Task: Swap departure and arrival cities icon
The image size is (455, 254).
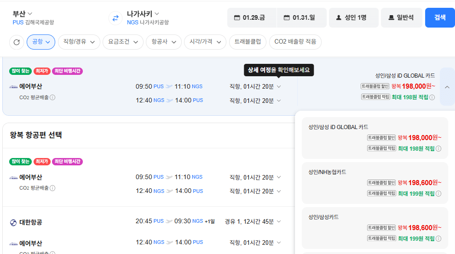Action: (115, 18)
